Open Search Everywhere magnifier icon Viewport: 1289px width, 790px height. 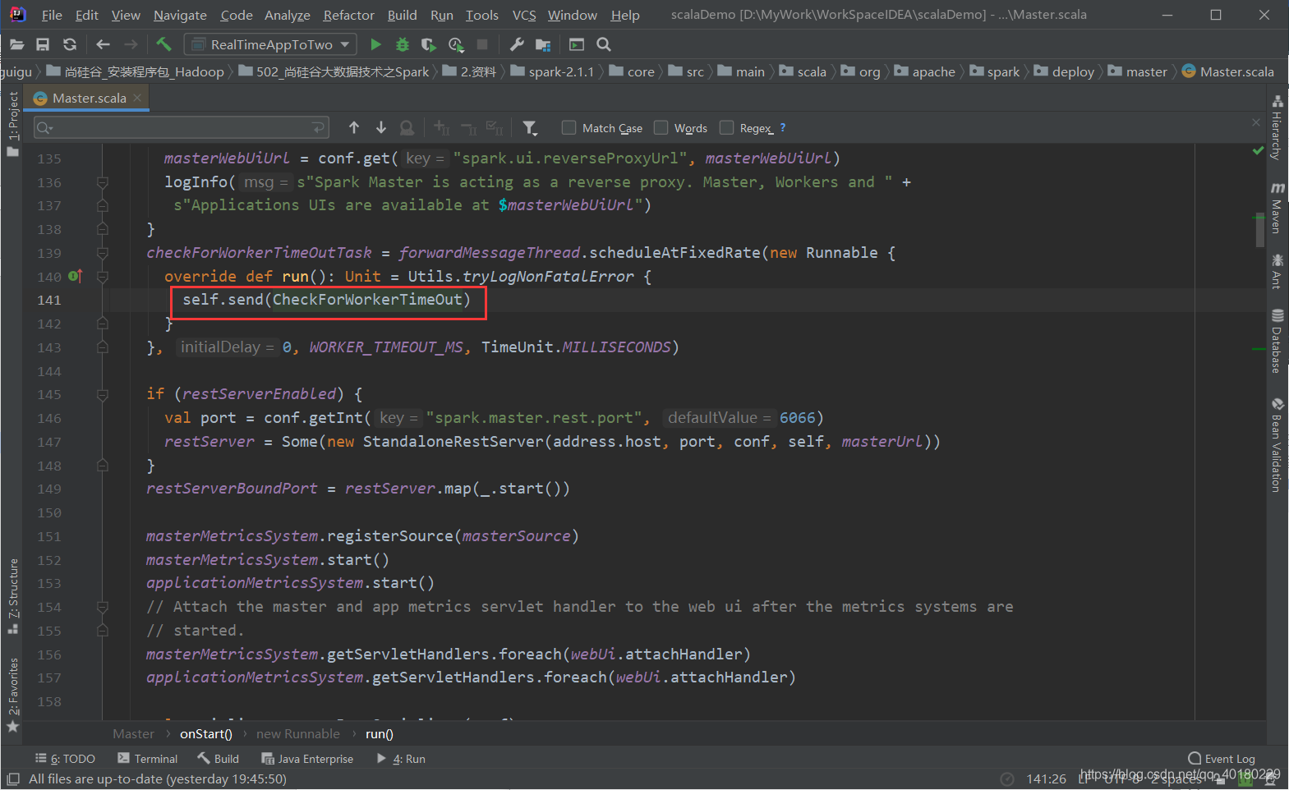coord(604,44)
